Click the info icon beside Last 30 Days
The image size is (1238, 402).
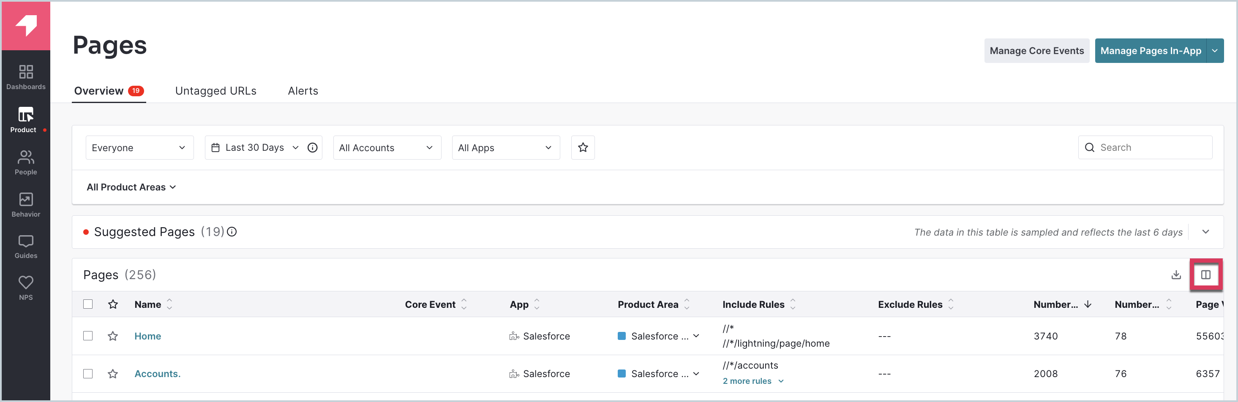tap(312, 147)
